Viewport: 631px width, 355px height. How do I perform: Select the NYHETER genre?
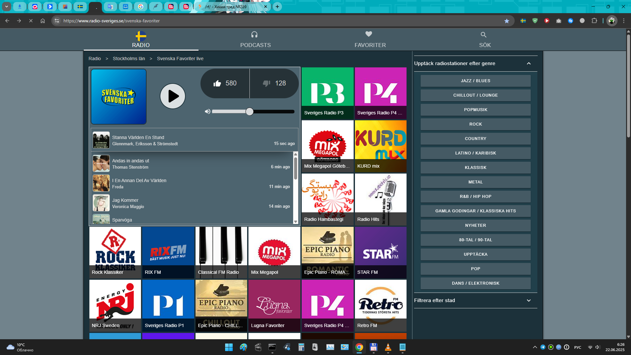(x=476, y=225)
